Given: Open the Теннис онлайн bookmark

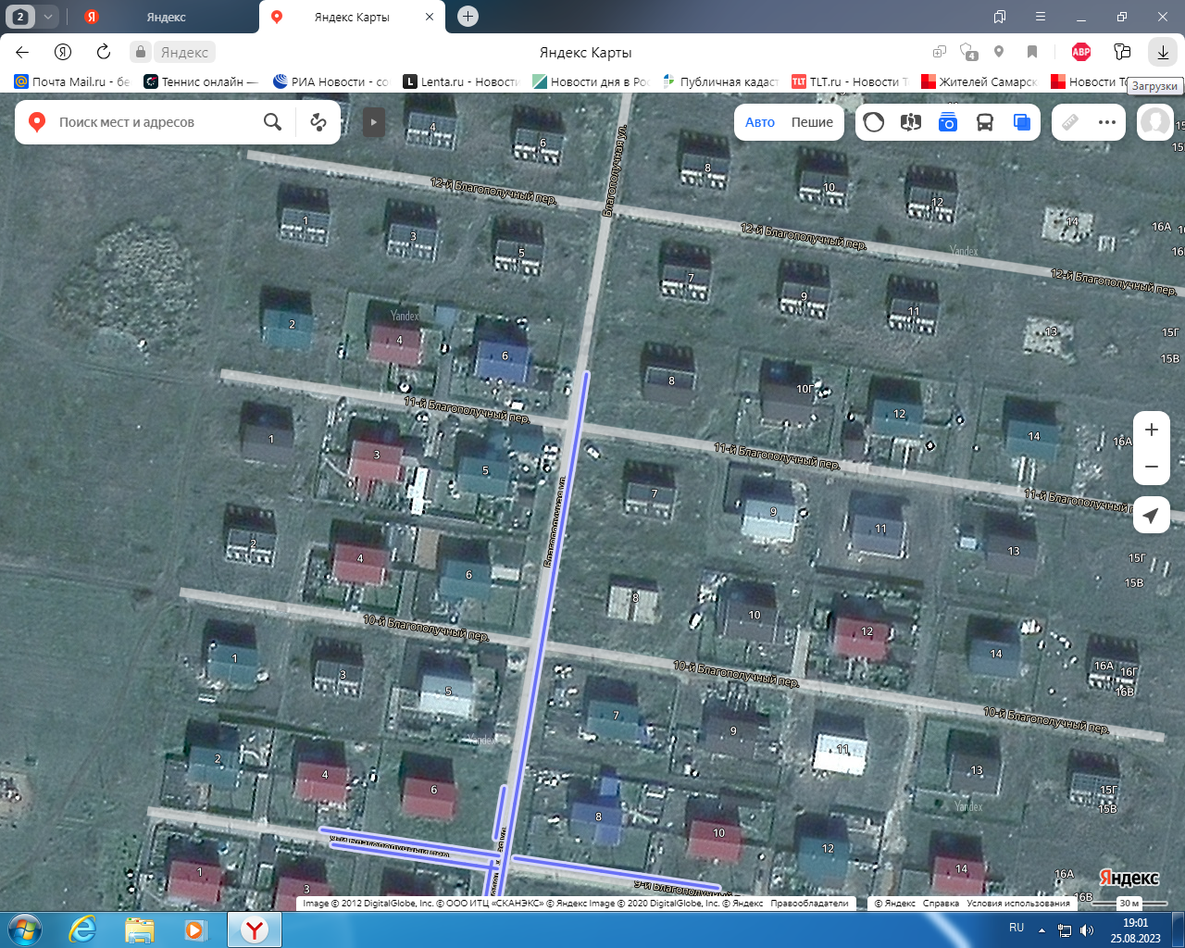Looking at the screenshot, I should pyautogui.click(x=201, y=81).
